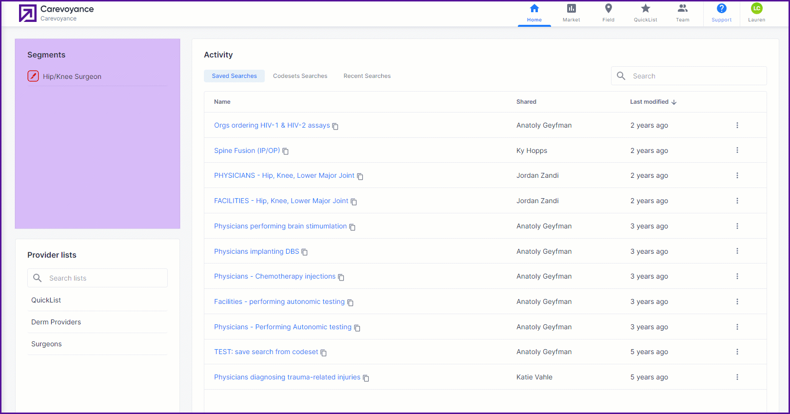Copy icon beside FACILITIES - Hip, Knee, Lower Major Joint
790x414 pixels.
click(354, 202)
